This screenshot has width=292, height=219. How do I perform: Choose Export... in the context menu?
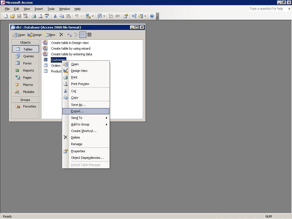pos(86,111)
